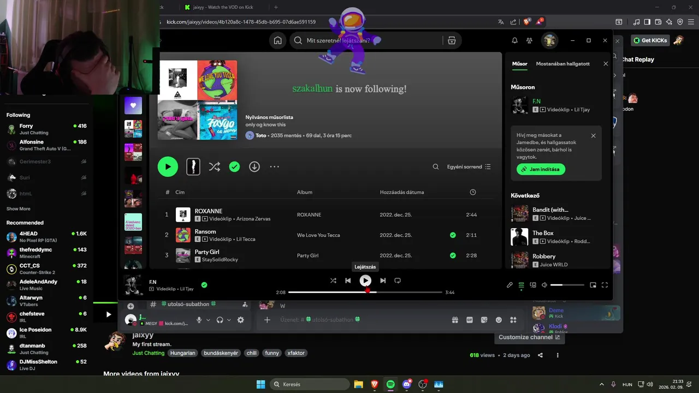
Task: Start a Jam with Jam indítása
Action: [x=541, y=169]
